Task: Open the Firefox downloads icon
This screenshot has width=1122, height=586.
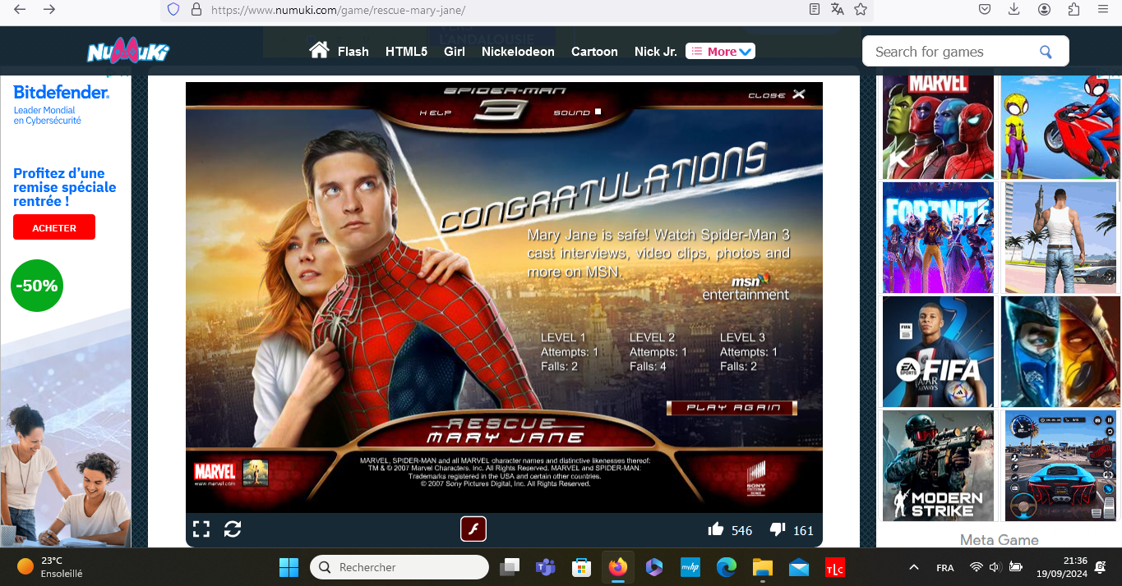Action: [x=1013, y=9]
